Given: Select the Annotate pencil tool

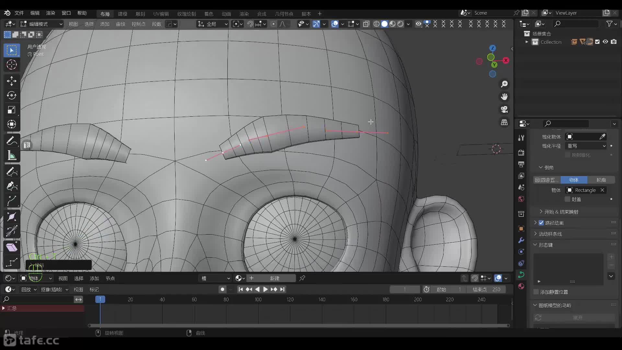Looking at the screenshot, I should coord(12,141).
